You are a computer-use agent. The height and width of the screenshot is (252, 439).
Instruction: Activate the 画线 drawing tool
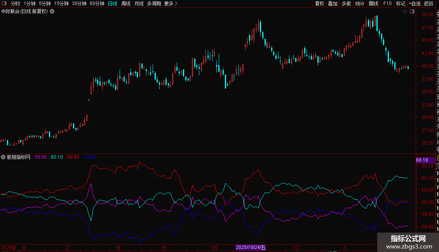coord(373,3)
